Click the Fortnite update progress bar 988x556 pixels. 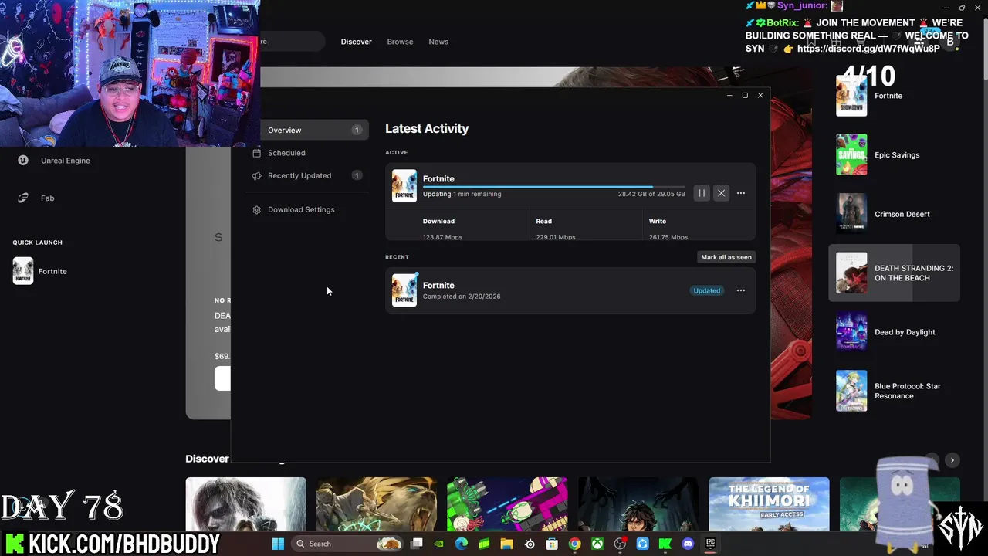click(553, 186)
